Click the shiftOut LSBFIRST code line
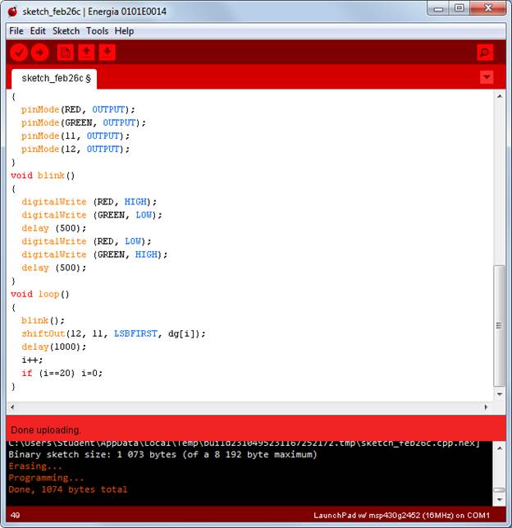 pos(113,333)
